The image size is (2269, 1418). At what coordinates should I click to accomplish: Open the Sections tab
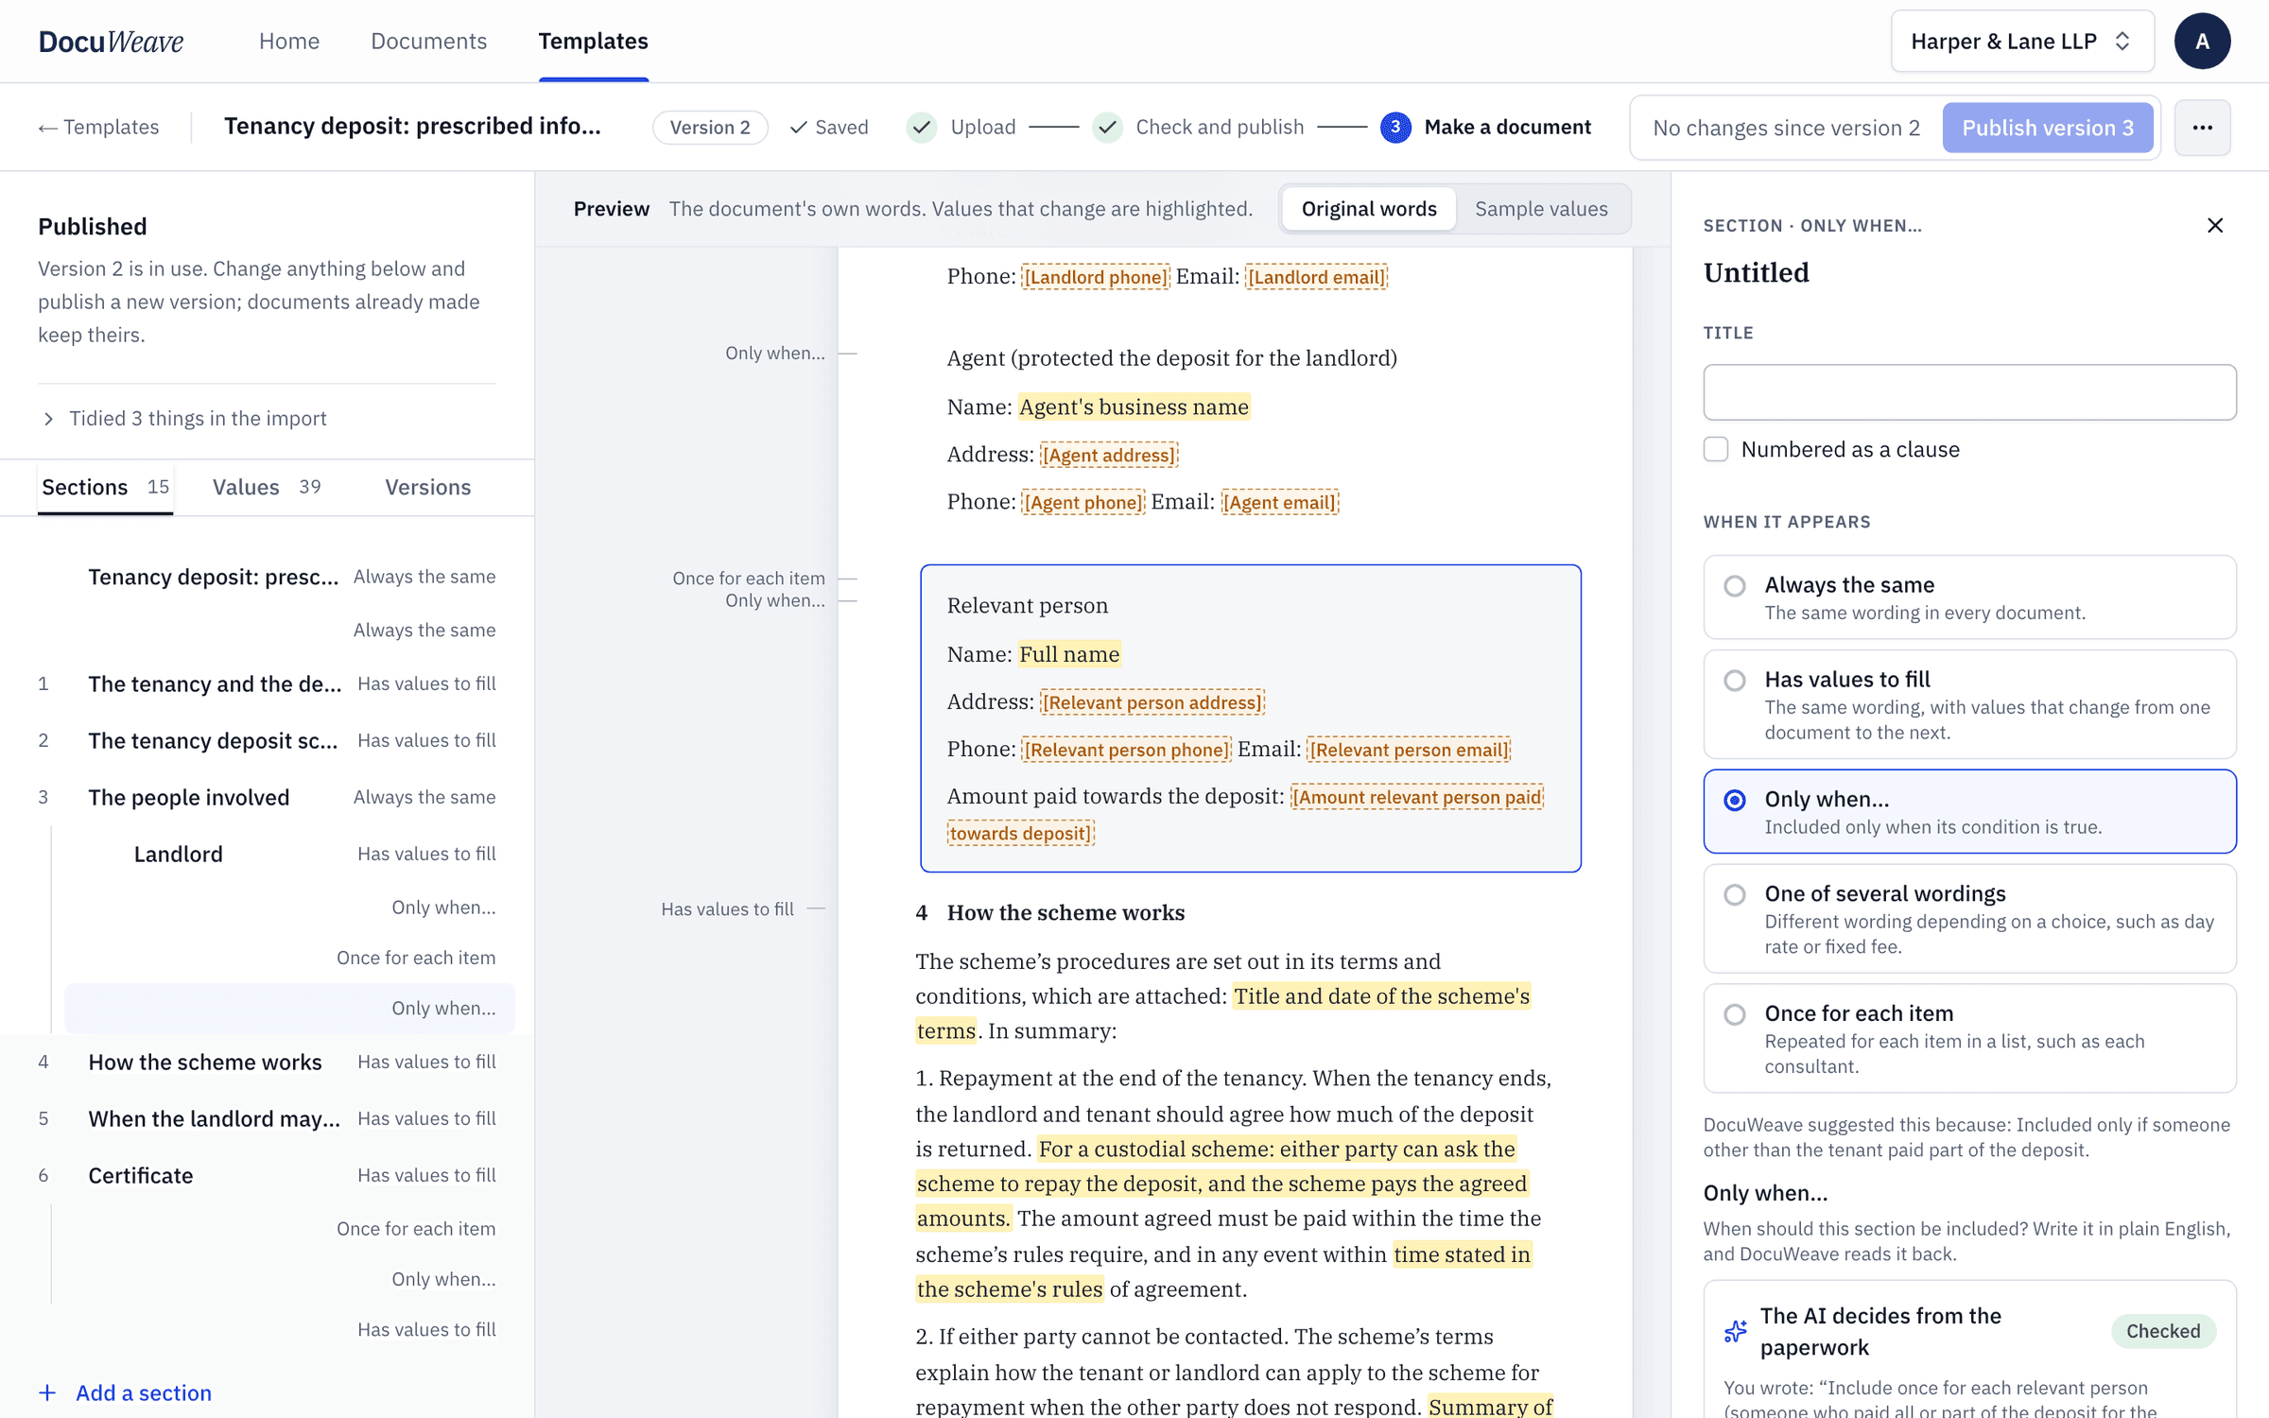[105, 487]
